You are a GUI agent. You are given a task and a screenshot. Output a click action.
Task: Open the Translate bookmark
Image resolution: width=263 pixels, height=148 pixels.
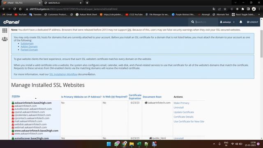coord(35,15)
